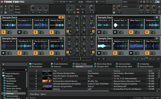
Task: Clear the browser search field X icon
Action: [26, 70]
